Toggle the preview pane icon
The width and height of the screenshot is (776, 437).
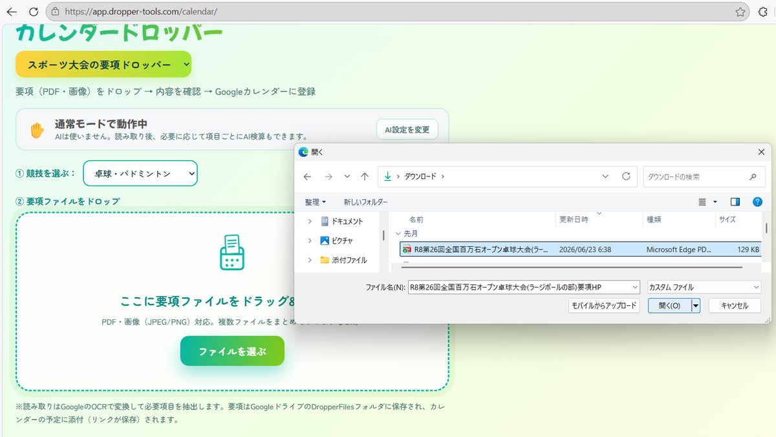pos(735,202)
